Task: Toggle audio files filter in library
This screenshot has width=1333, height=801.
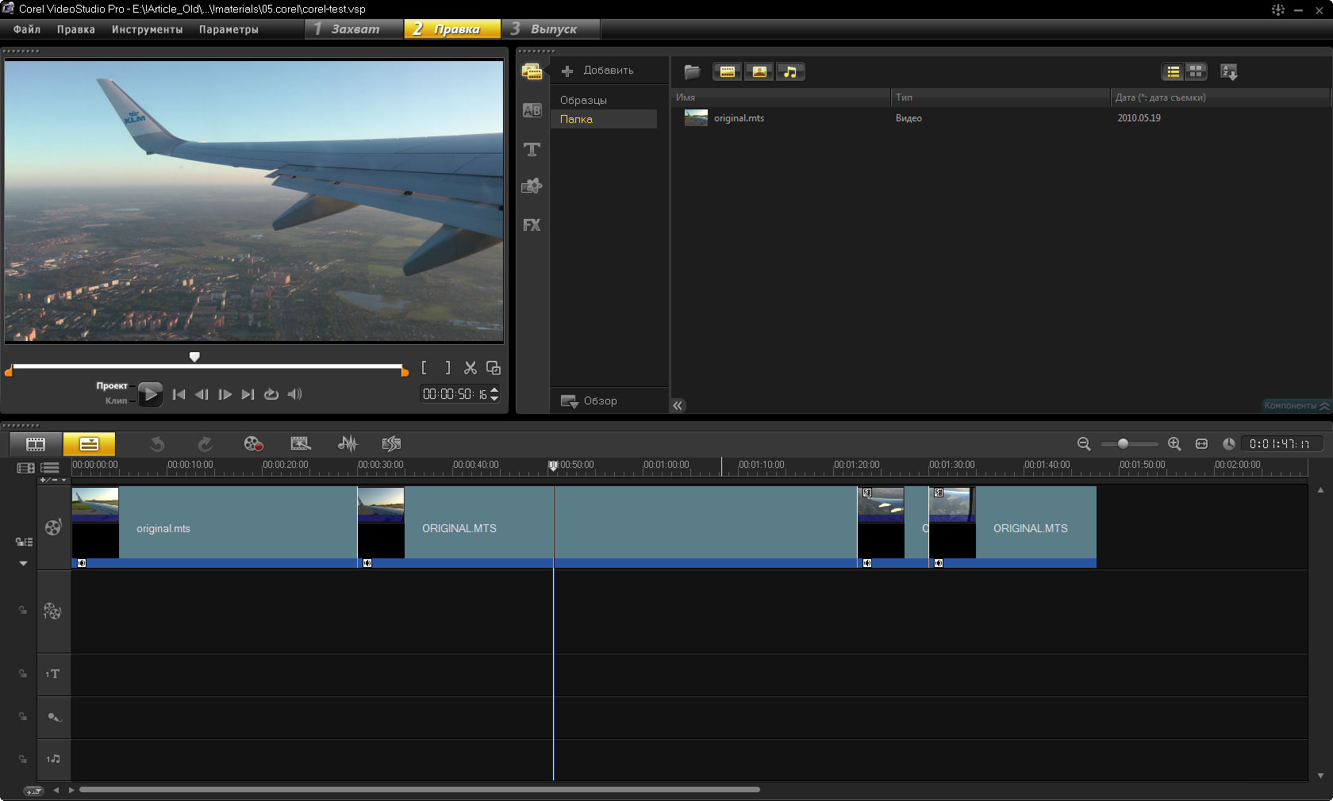Action: tap(790, 72)
